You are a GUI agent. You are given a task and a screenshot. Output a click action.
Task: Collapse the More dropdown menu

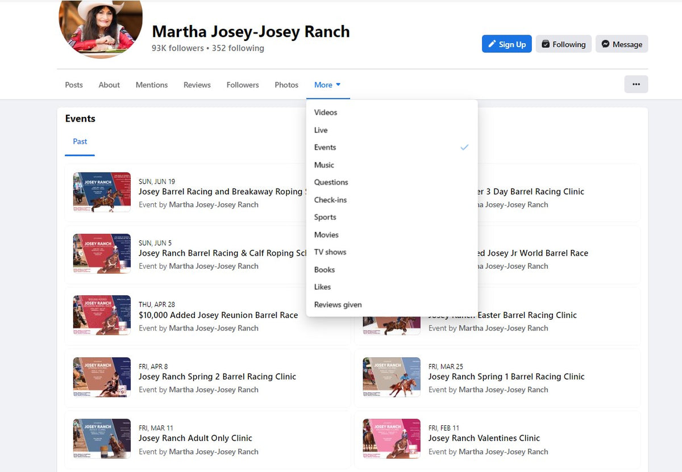coord(328,85)
